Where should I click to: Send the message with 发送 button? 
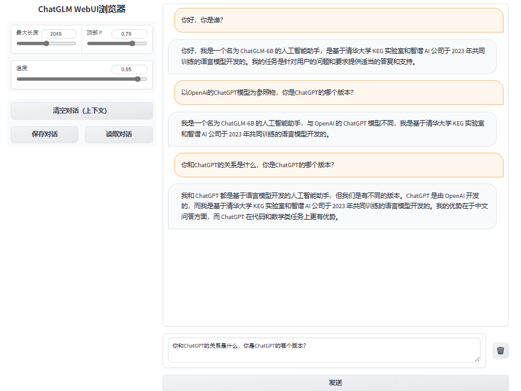tap(335, 383)
